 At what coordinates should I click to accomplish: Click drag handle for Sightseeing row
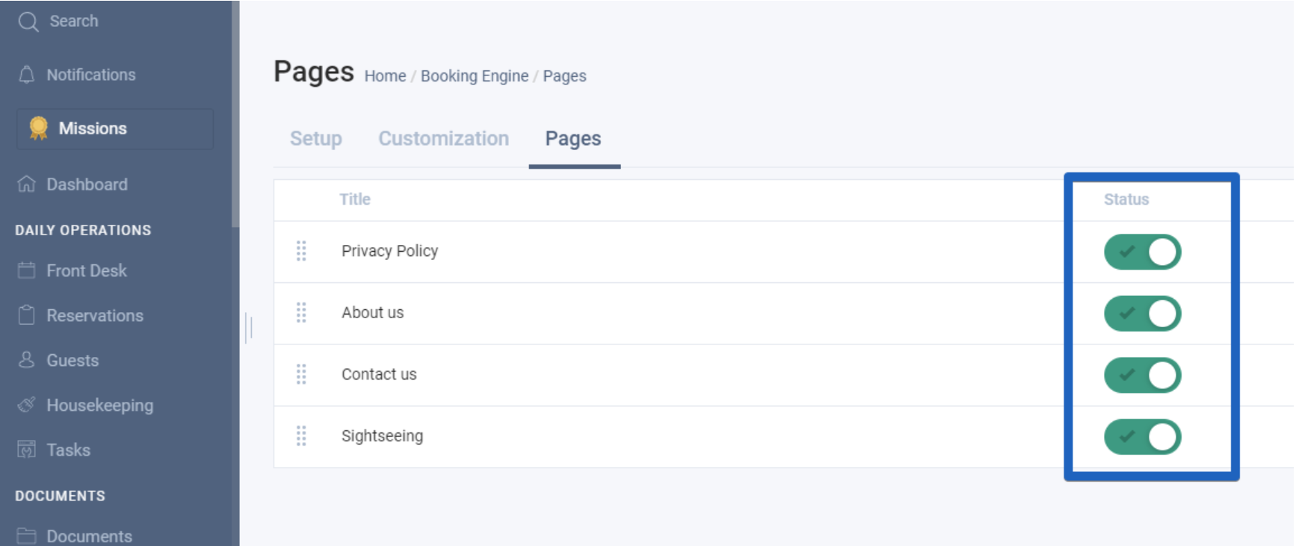(301, 435)
